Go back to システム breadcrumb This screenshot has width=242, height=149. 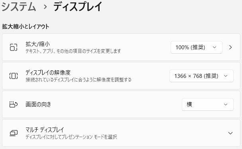pos(19,7)
